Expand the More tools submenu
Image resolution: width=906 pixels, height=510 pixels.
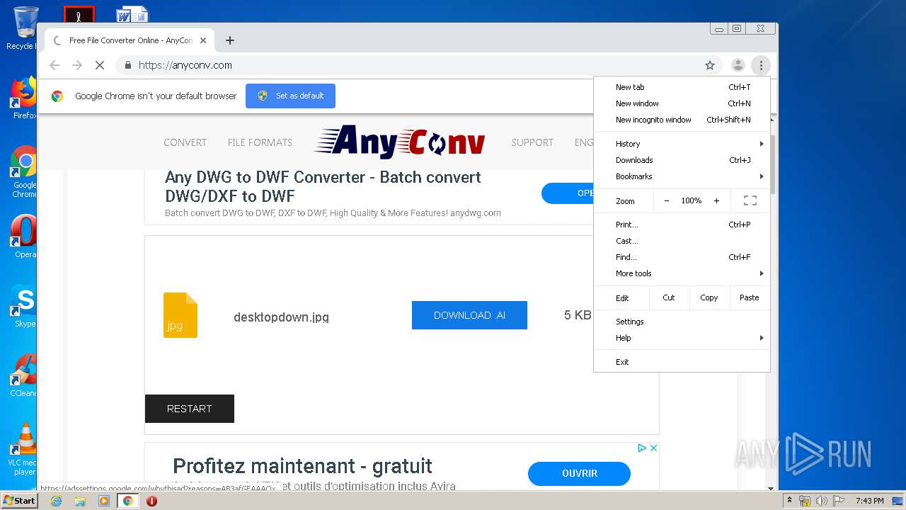tap(682, 273)
